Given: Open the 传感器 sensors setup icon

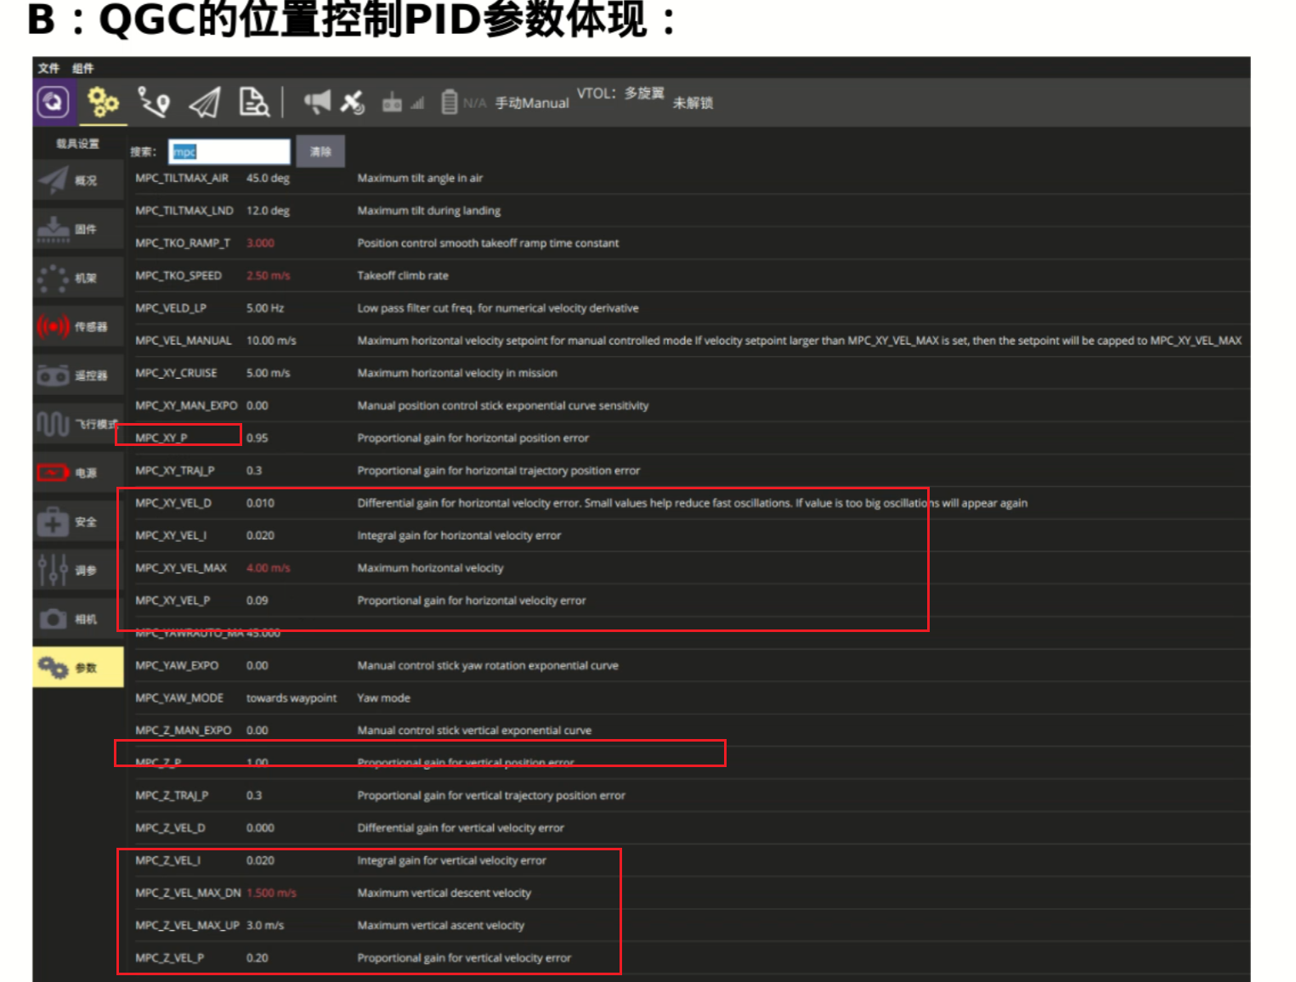Looking at the screenshot, I should click(77, 326).
